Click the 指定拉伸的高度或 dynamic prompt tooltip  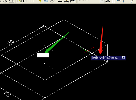coord(109,58)
